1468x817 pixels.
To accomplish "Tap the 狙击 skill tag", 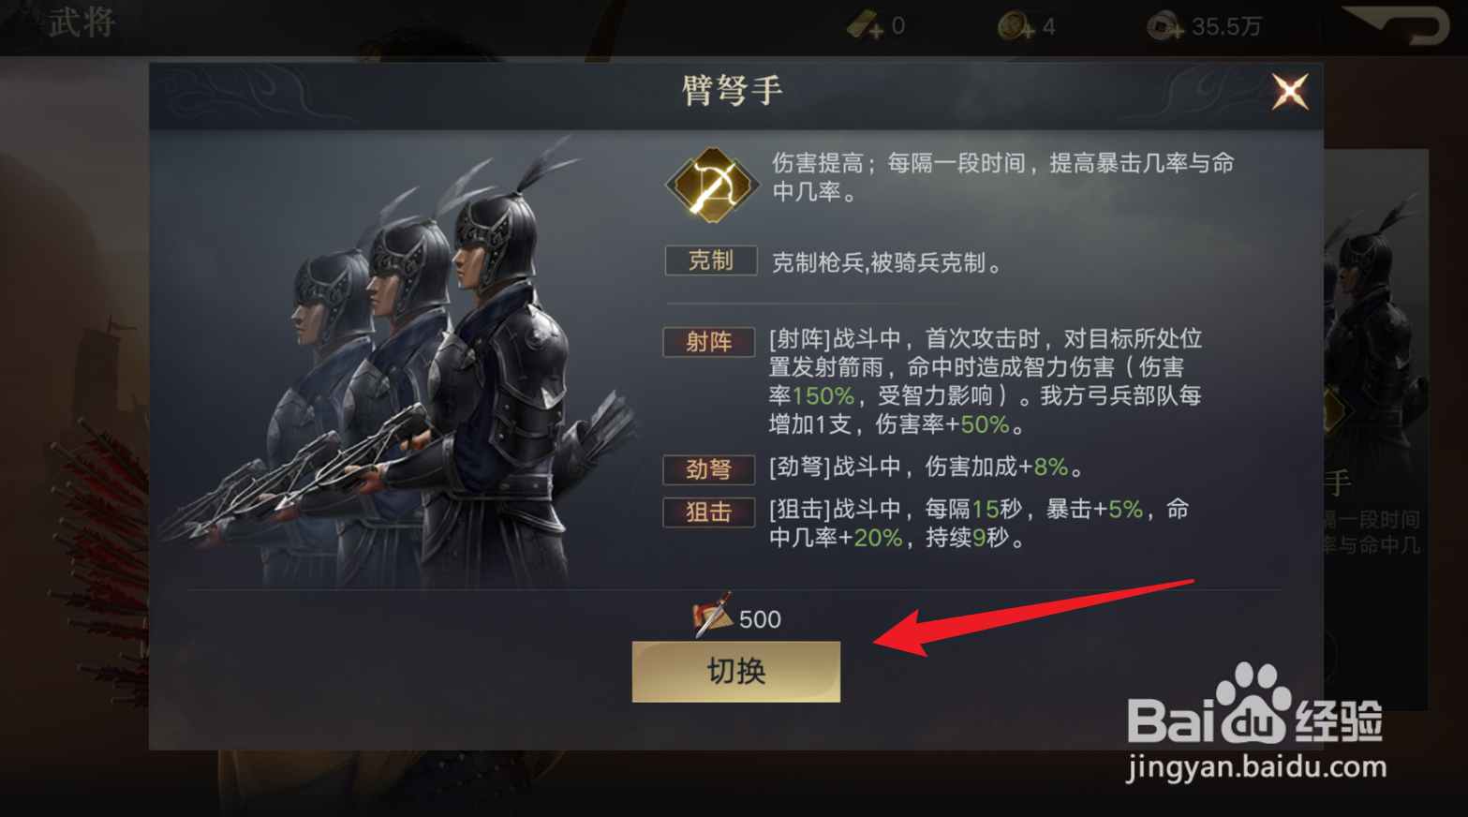I will tap(709, 512).
